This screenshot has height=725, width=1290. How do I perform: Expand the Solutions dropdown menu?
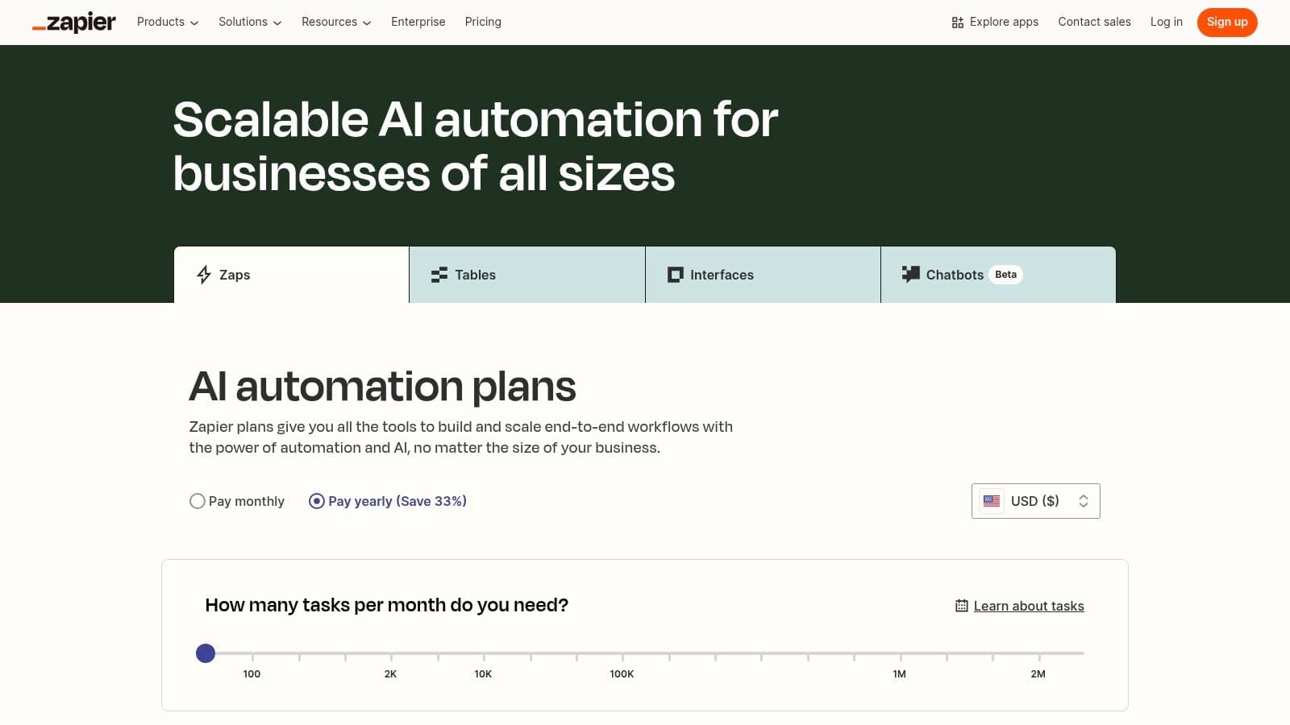250,22
